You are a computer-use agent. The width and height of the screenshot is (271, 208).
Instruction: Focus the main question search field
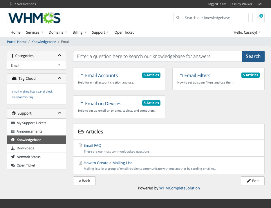pyautogui.click(x=158, y=56)
